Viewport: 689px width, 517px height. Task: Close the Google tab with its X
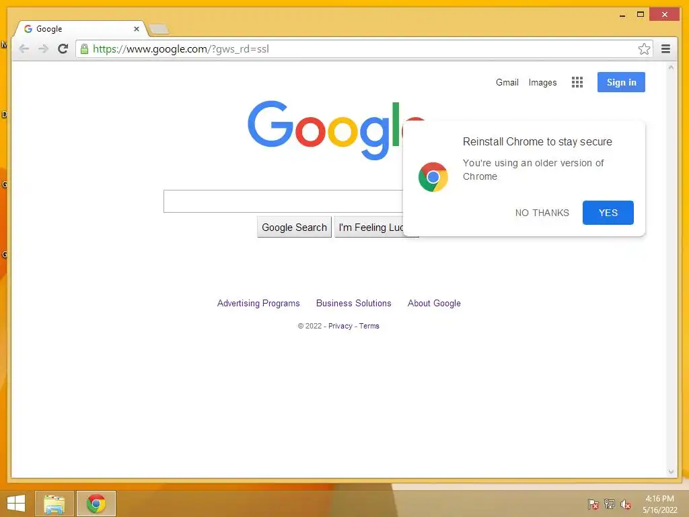pyautogui.click(x=136, y=29)
